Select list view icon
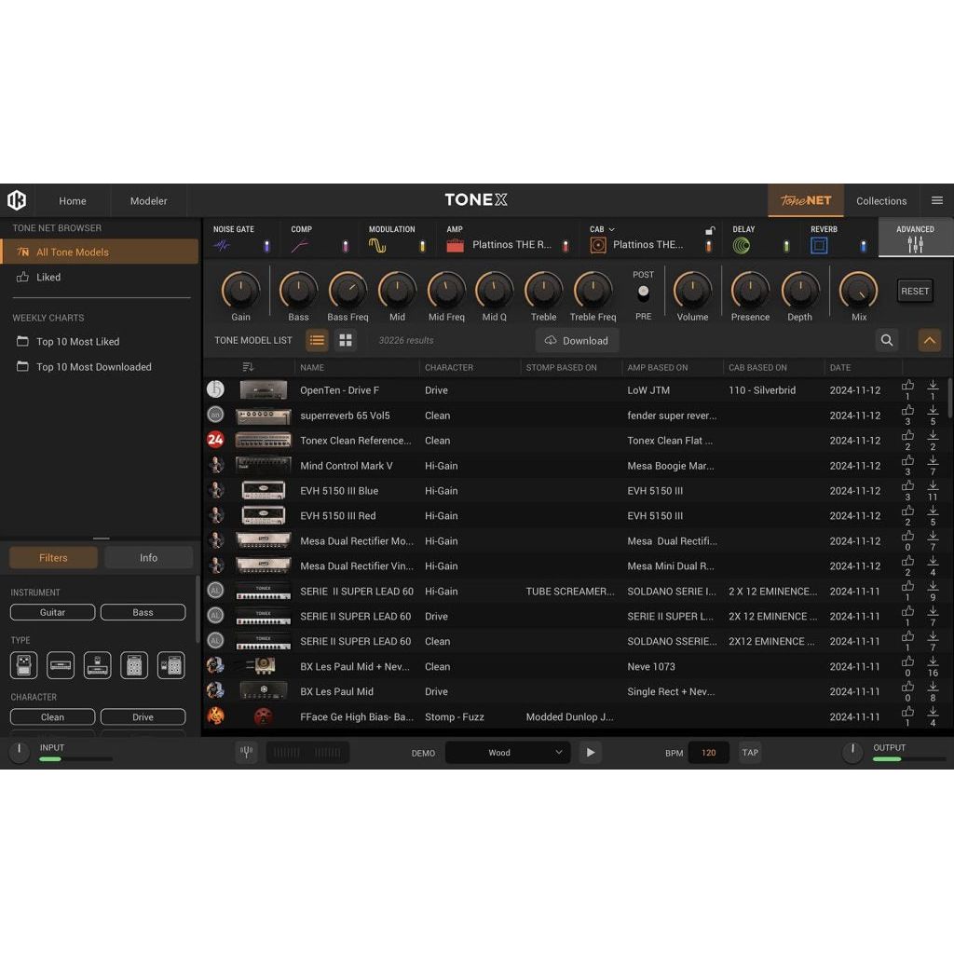 point(317,341)
